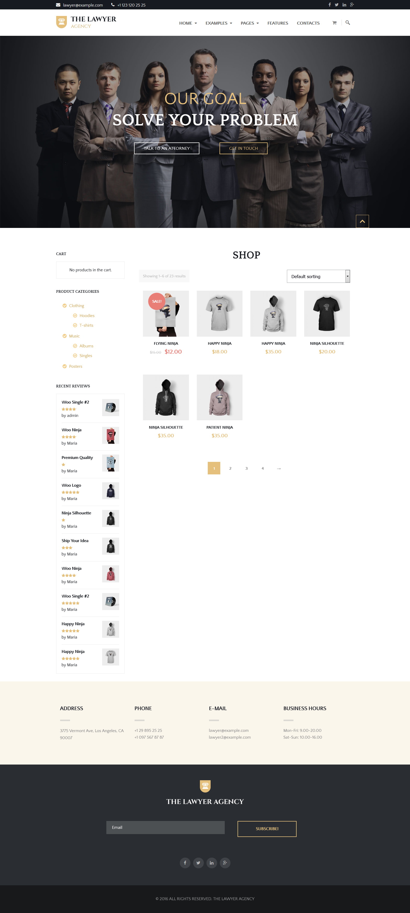Go to page 2 of results
Viewport: 410px width, 913px height.
[230, 468]
